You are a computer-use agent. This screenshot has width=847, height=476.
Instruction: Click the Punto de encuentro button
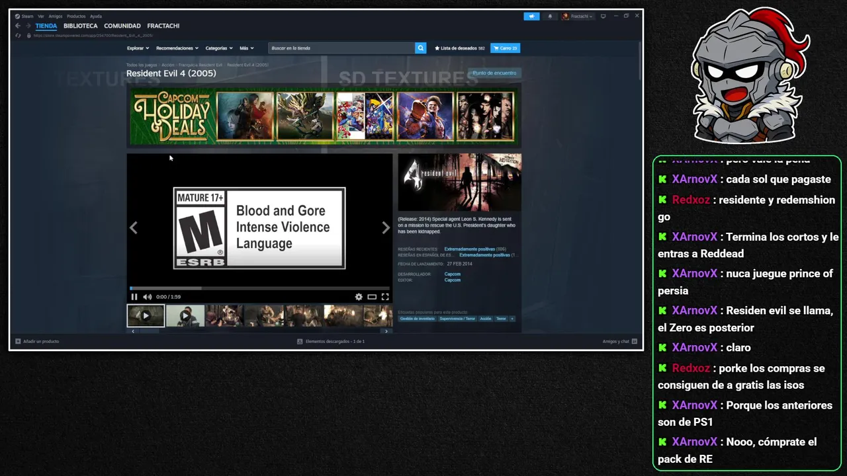pos(494,73)
